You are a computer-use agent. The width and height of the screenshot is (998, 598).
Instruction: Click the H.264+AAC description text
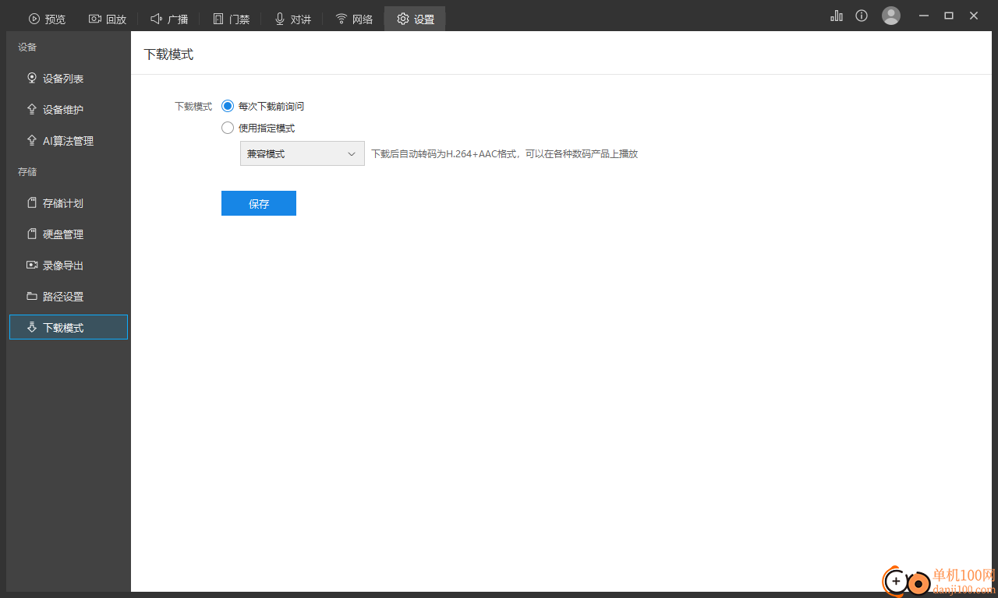504,153
